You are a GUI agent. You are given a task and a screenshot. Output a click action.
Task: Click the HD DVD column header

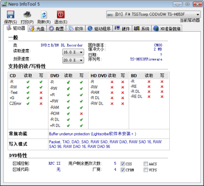pos(99,76)
